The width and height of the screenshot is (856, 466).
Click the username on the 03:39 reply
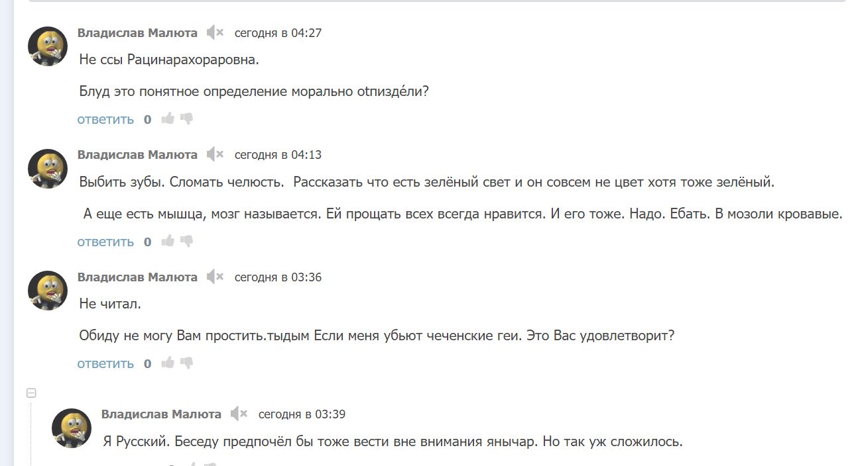pyautogui.click(x=161, y=414)
